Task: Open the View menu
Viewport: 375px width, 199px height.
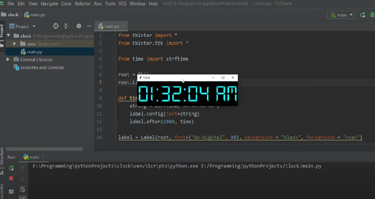Action: (x=33, y=3)
